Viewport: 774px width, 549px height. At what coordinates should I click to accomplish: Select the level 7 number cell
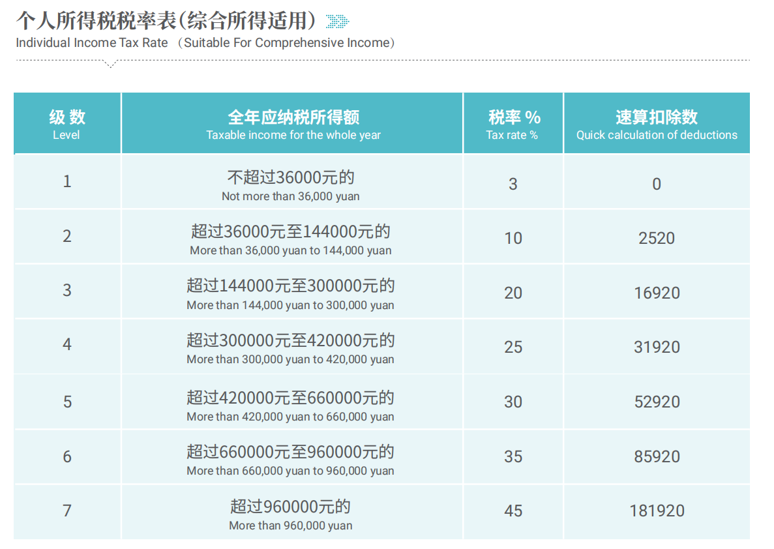(67, 511)
